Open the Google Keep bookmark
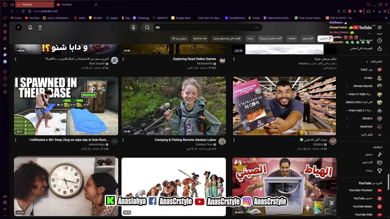Screen dimensions: 390x219 [x=181, y=18]
